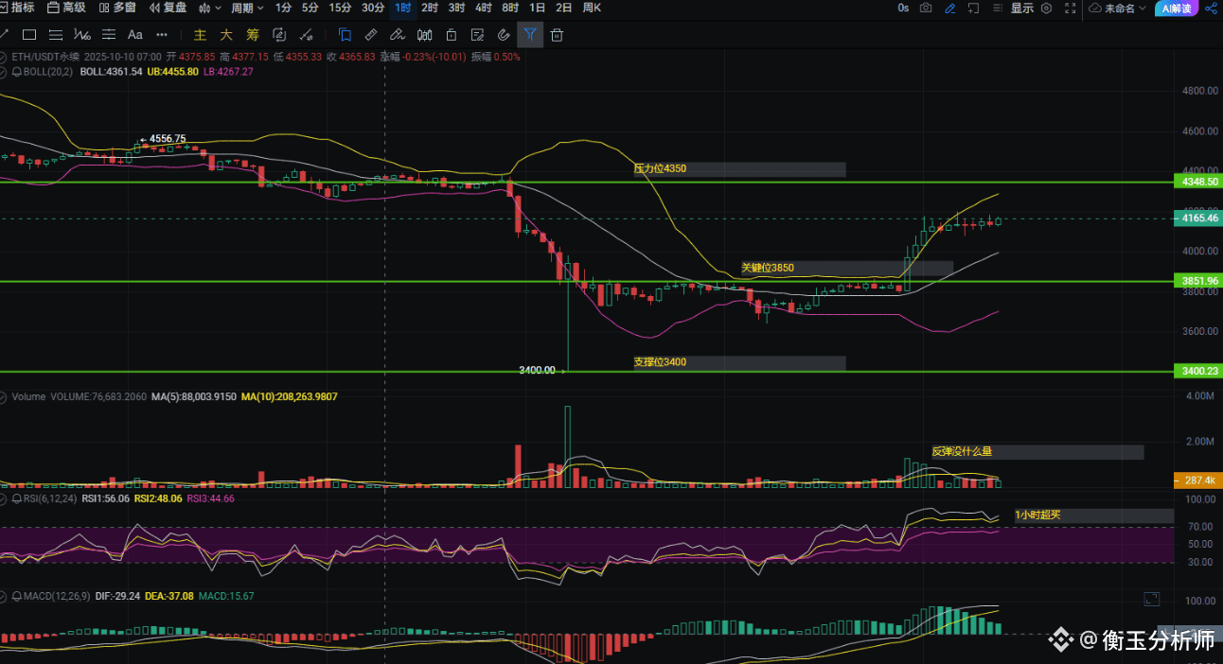Screen dimensions: 1223x664
Task: Click the 4348.50 green price line label
Action: coord(1197,181)
